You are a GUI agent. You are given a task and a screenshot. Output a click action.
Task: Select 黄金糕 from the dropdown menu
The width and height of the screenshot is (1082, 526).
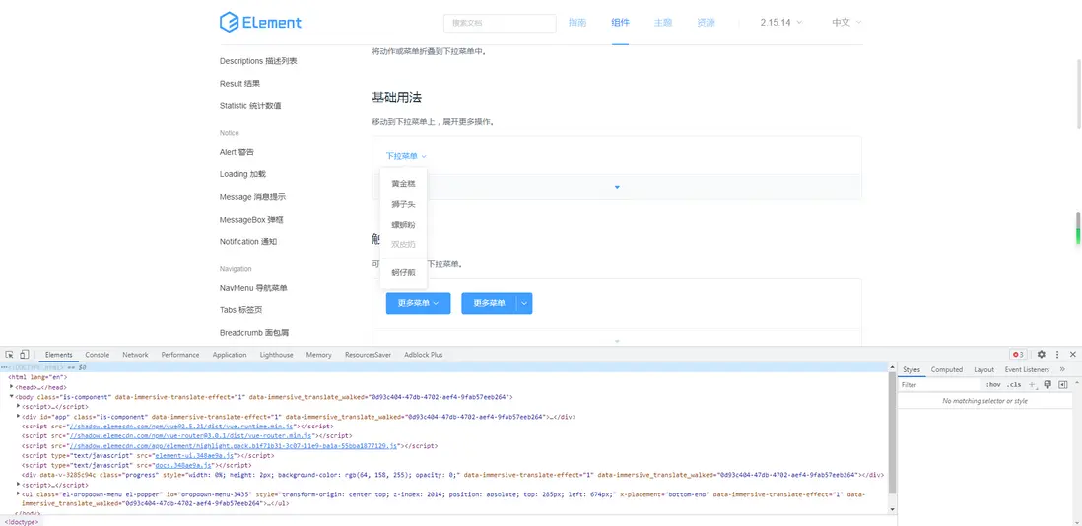coord(403,184)
